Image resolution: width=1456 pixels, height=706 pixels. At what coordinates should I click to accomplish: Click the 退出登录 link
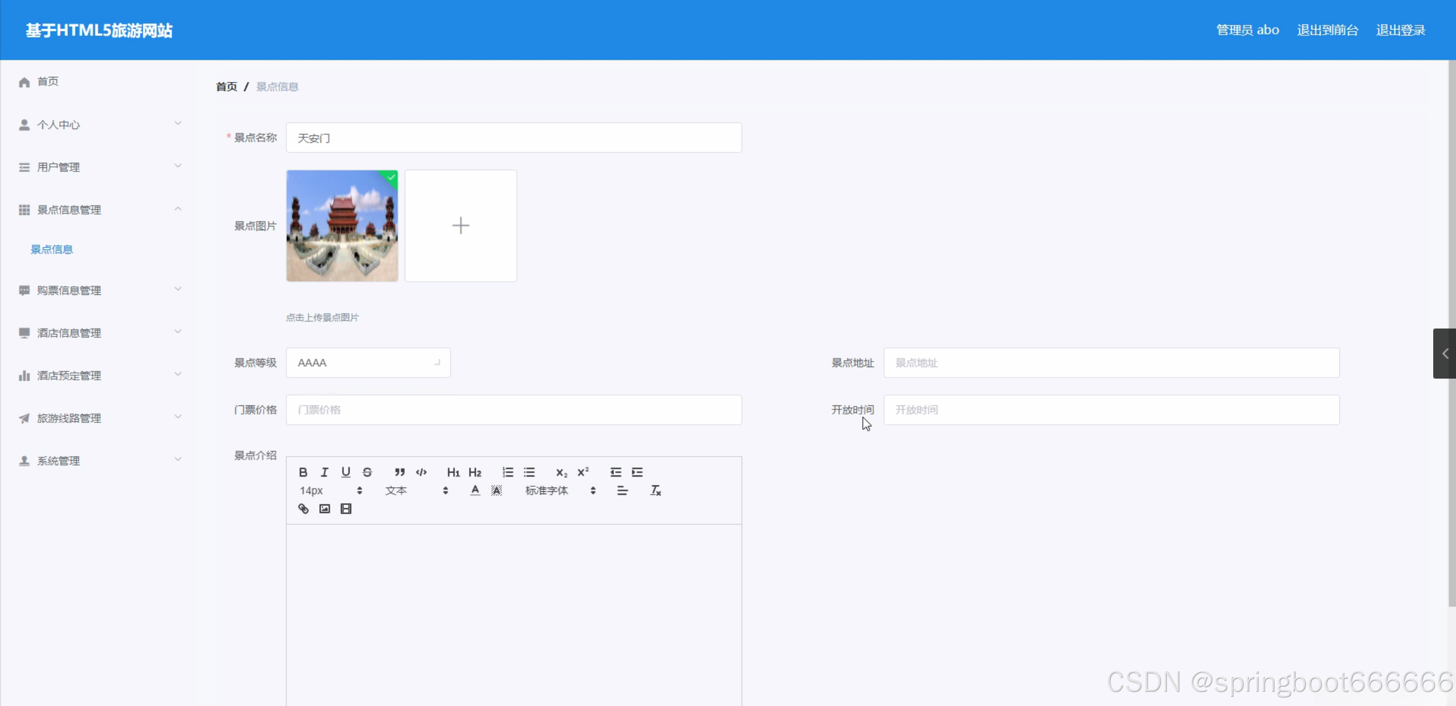click(1400, 30)
